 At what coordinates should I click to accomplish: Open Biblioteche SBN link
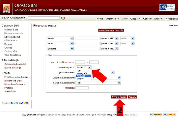pyautogui.click(x=13, y=81)
